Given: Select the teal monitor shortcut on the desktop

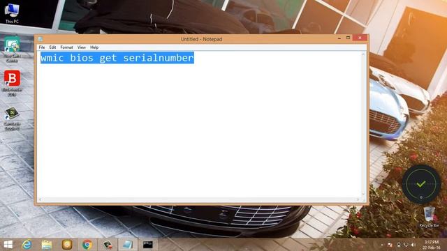Looking at the screenshot, I should pyautogui.click(x=12, y=50).
